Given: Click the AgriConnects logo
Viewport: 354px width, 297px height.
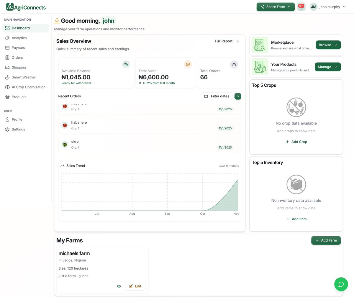Looking at the screenshot, I should point(26,6).
